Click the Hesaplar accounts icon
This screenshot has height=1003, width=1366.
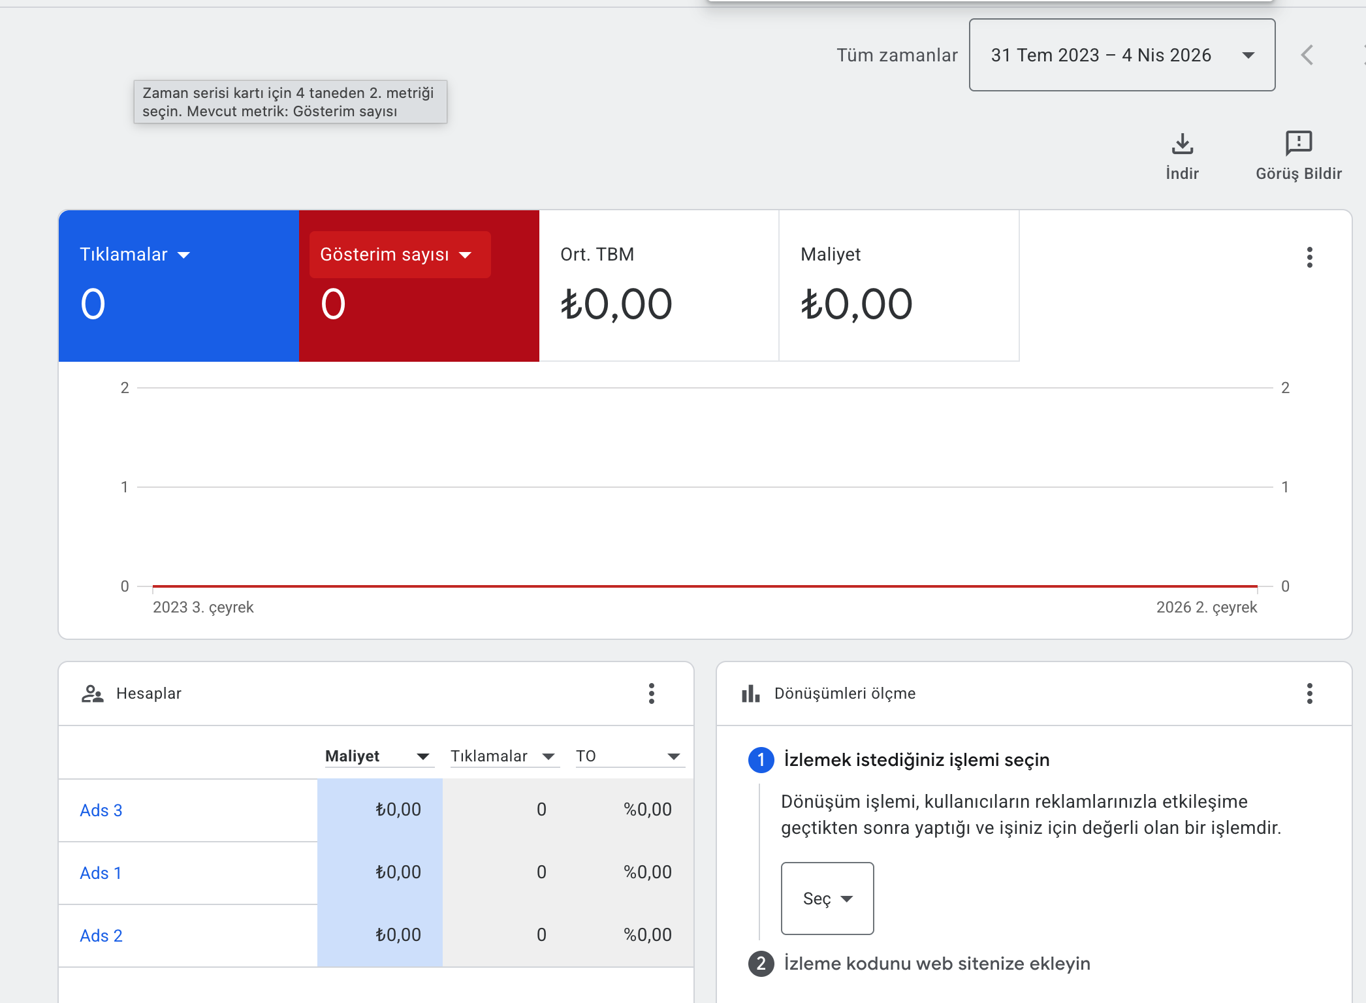tap(93, 693)
